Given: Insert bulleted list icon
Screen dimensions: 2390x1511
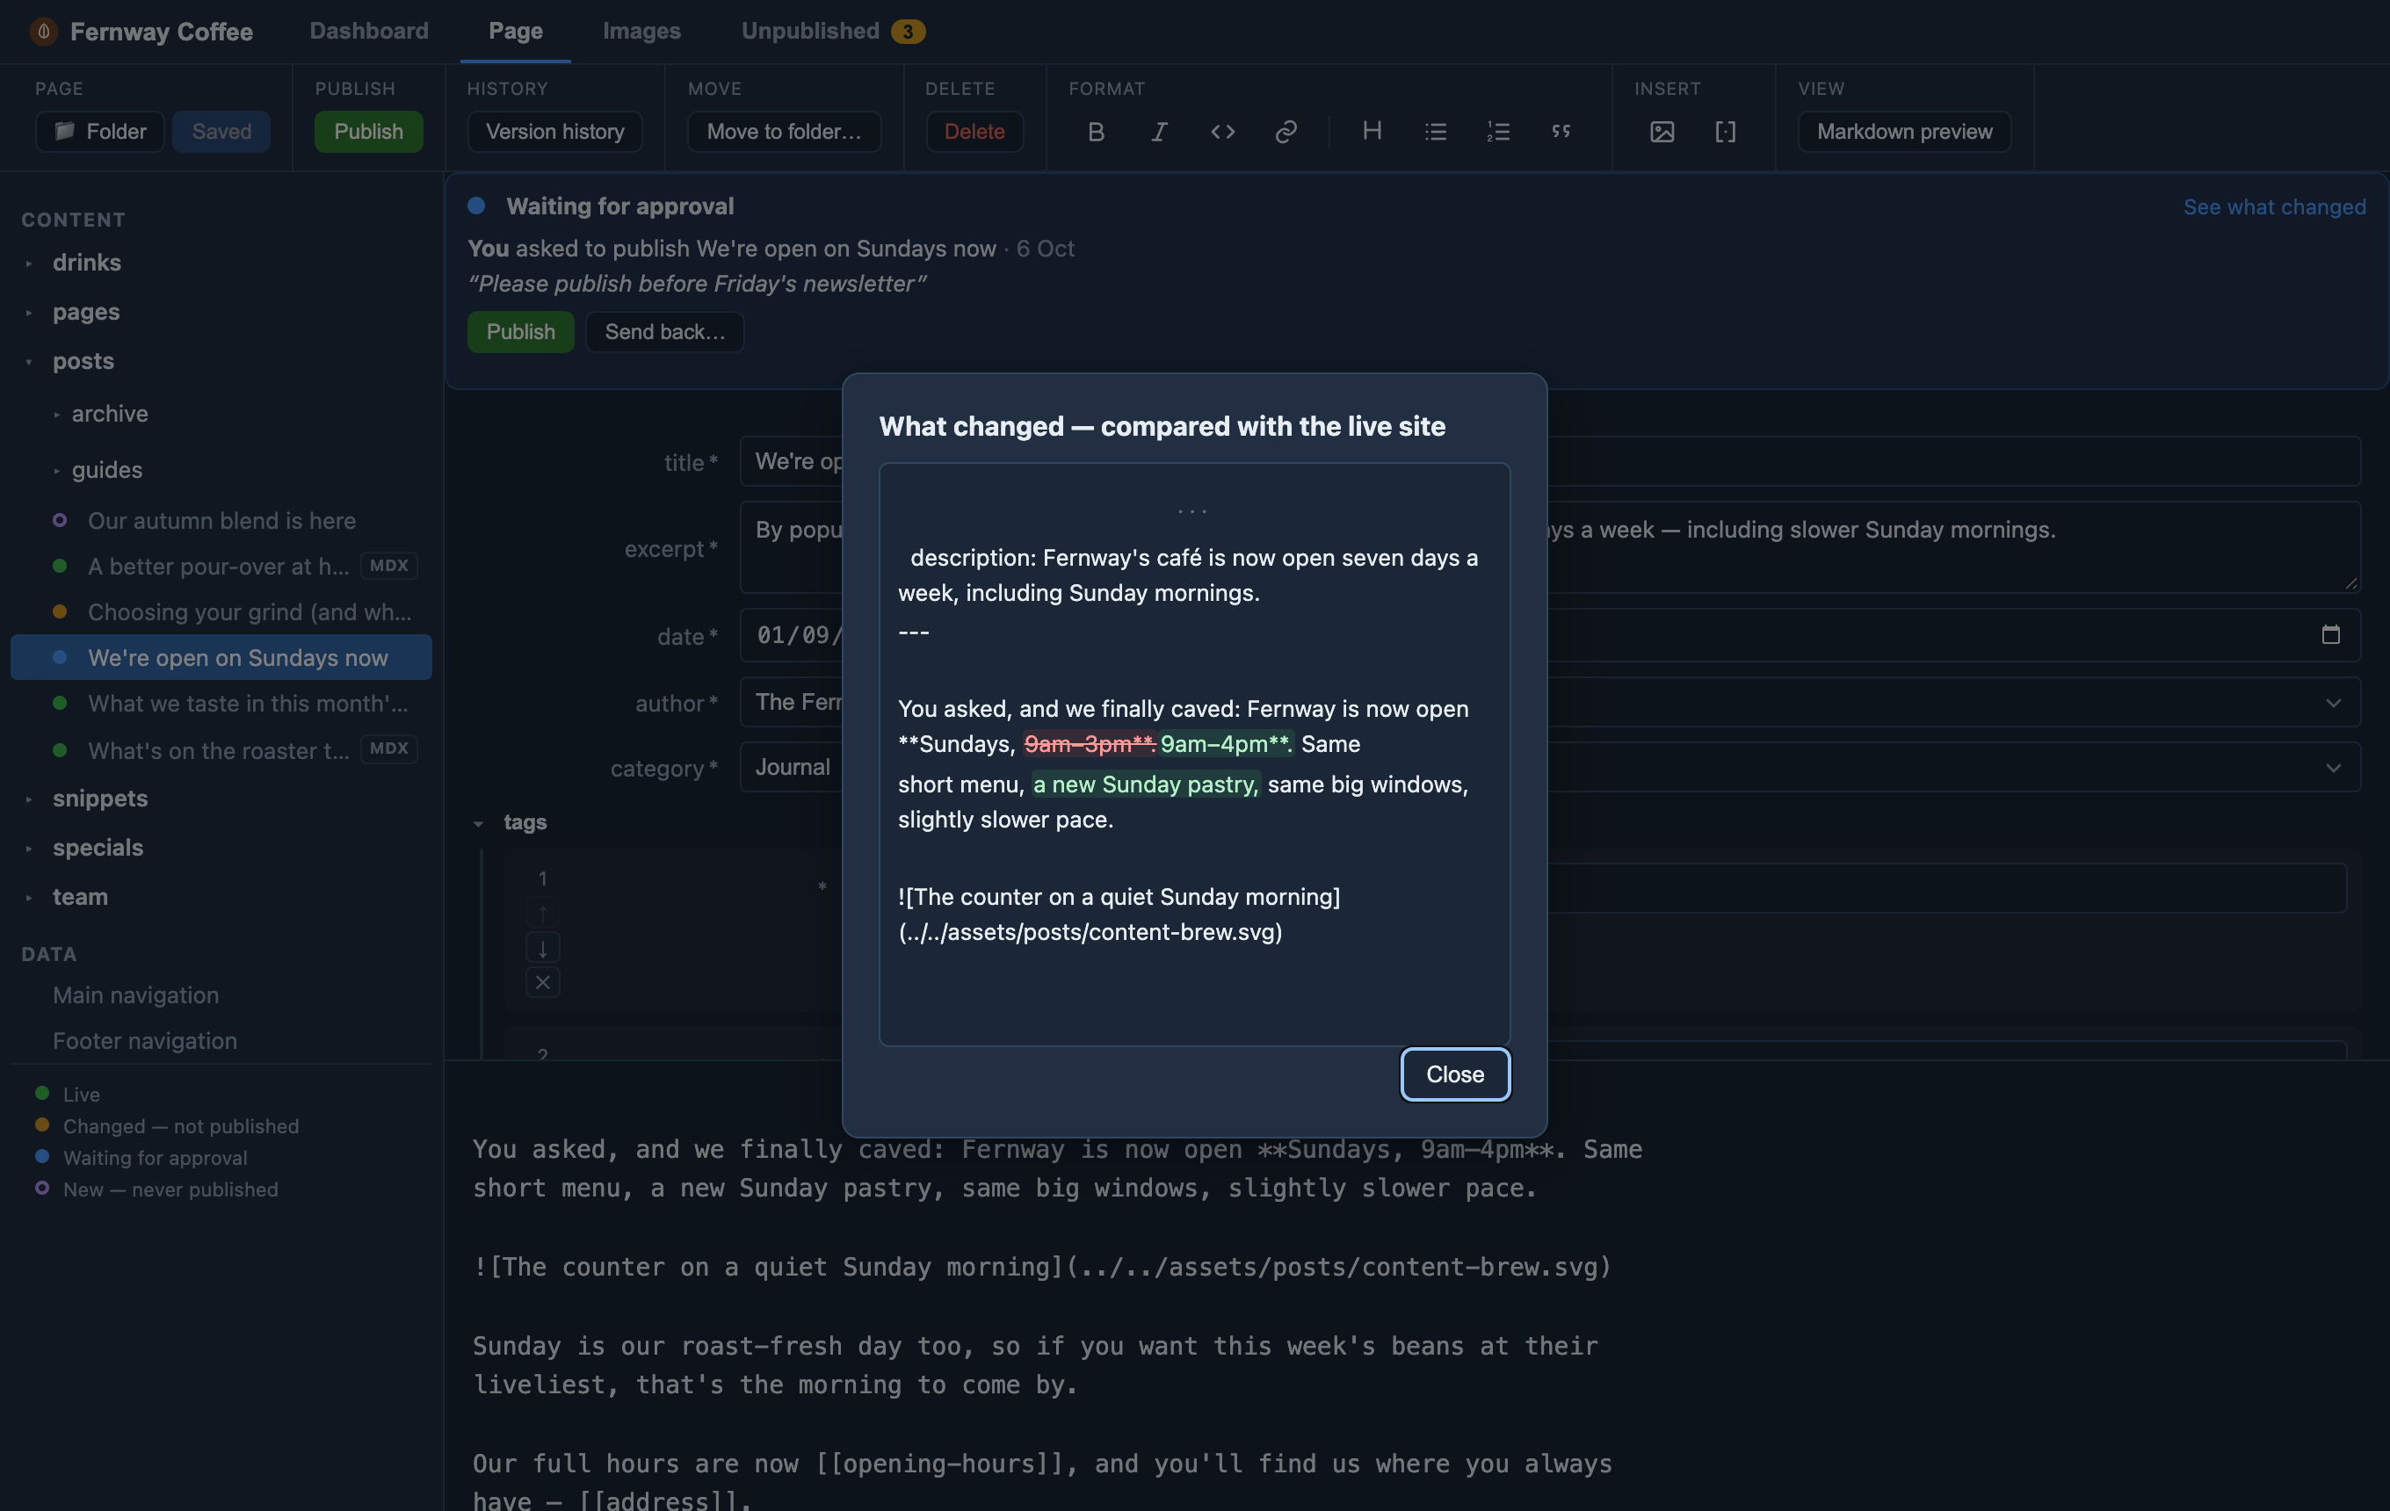Looking at the screenshot, I should click(x=1435, y=132).
